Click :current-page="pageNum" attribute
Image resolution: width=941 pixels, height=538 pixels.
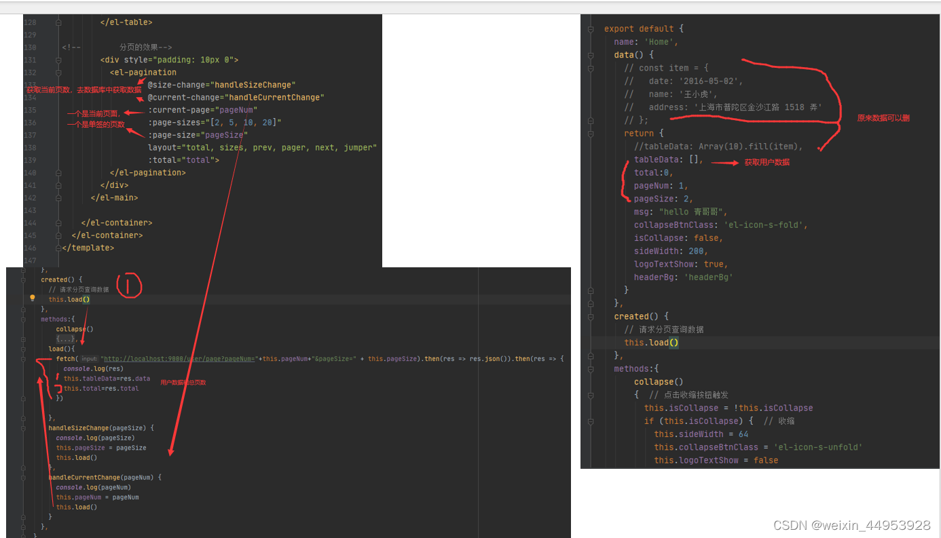[202, 110]
